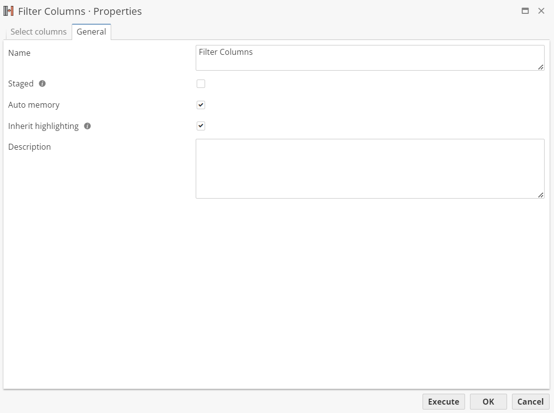The image size is (554, 413).
Task: Click the Staged label text
Action: (x=21, y=83)
